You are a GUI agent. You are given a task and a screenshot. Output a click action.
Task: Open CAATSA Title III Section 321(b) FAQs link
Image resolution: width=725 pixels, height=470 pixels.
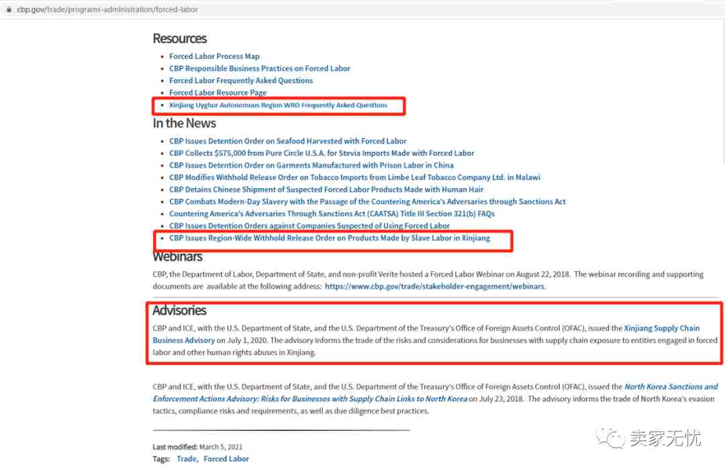[x=332, y=214]
